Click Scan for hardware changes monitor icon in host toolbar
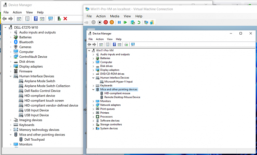 click(50, 19)
